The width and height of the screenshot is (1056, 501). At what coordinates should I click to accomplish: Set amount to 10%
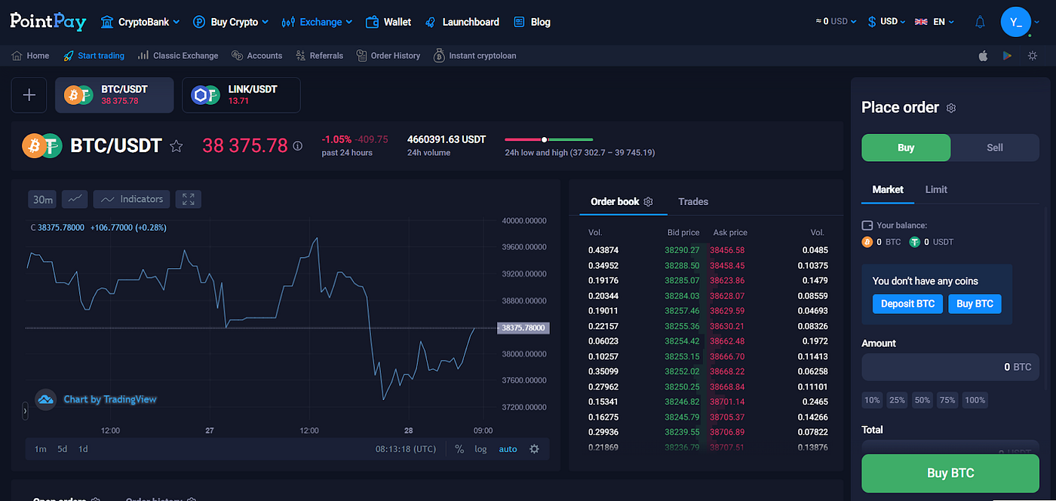coord(873,400)
